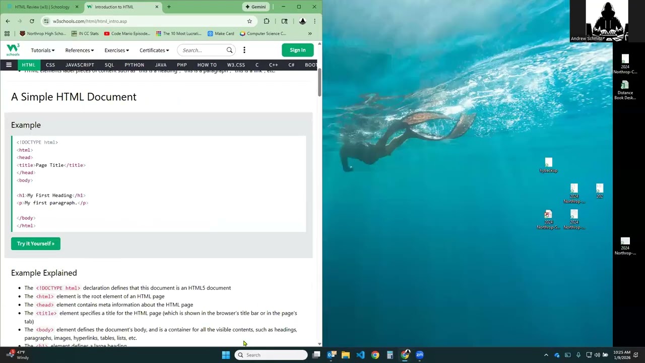Select PHP in the topic bar
This screenshot has width=645, height=363.
[x=182, y=65]
